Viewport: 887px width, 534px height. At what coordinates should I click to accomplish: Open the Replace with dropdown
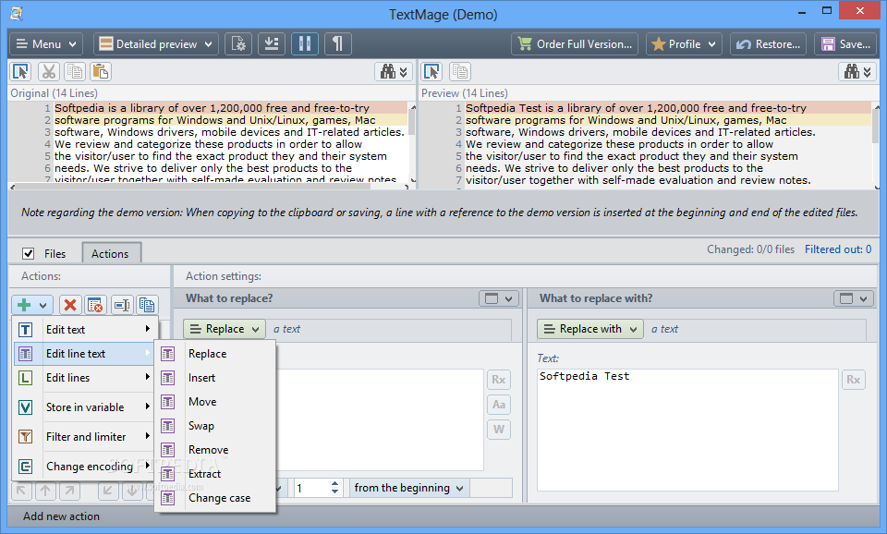pyautogui.click(x=590, y=329)
